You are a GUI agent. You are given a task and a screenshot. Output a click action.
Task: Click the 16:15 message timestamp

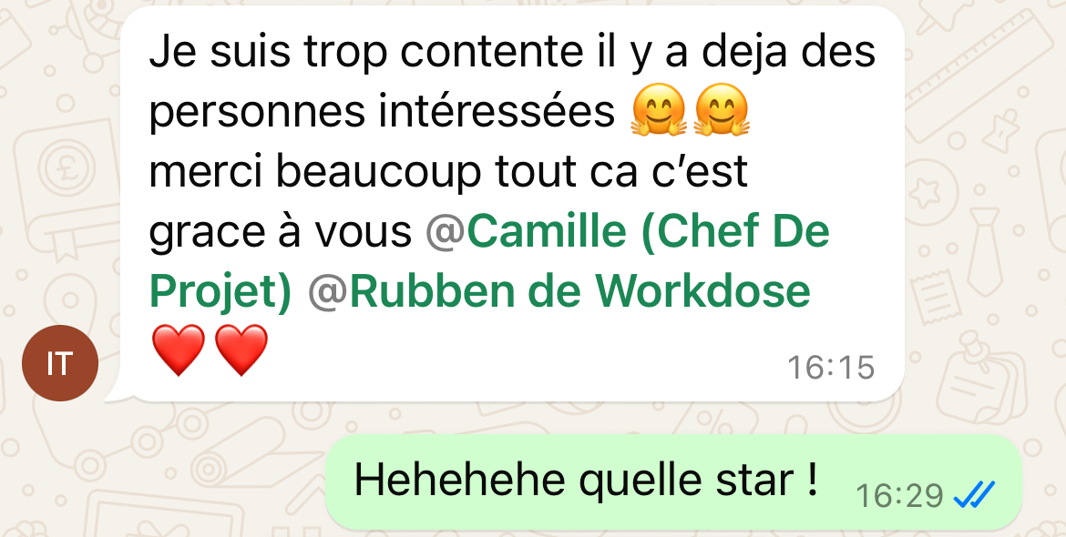point(831,368)
